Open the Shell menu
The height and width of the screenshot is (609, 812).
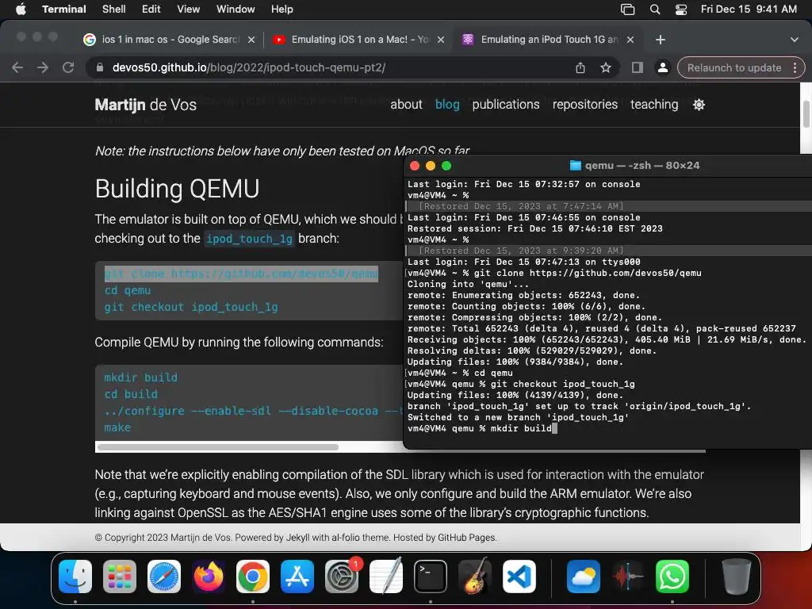click(x=114, y=9)
